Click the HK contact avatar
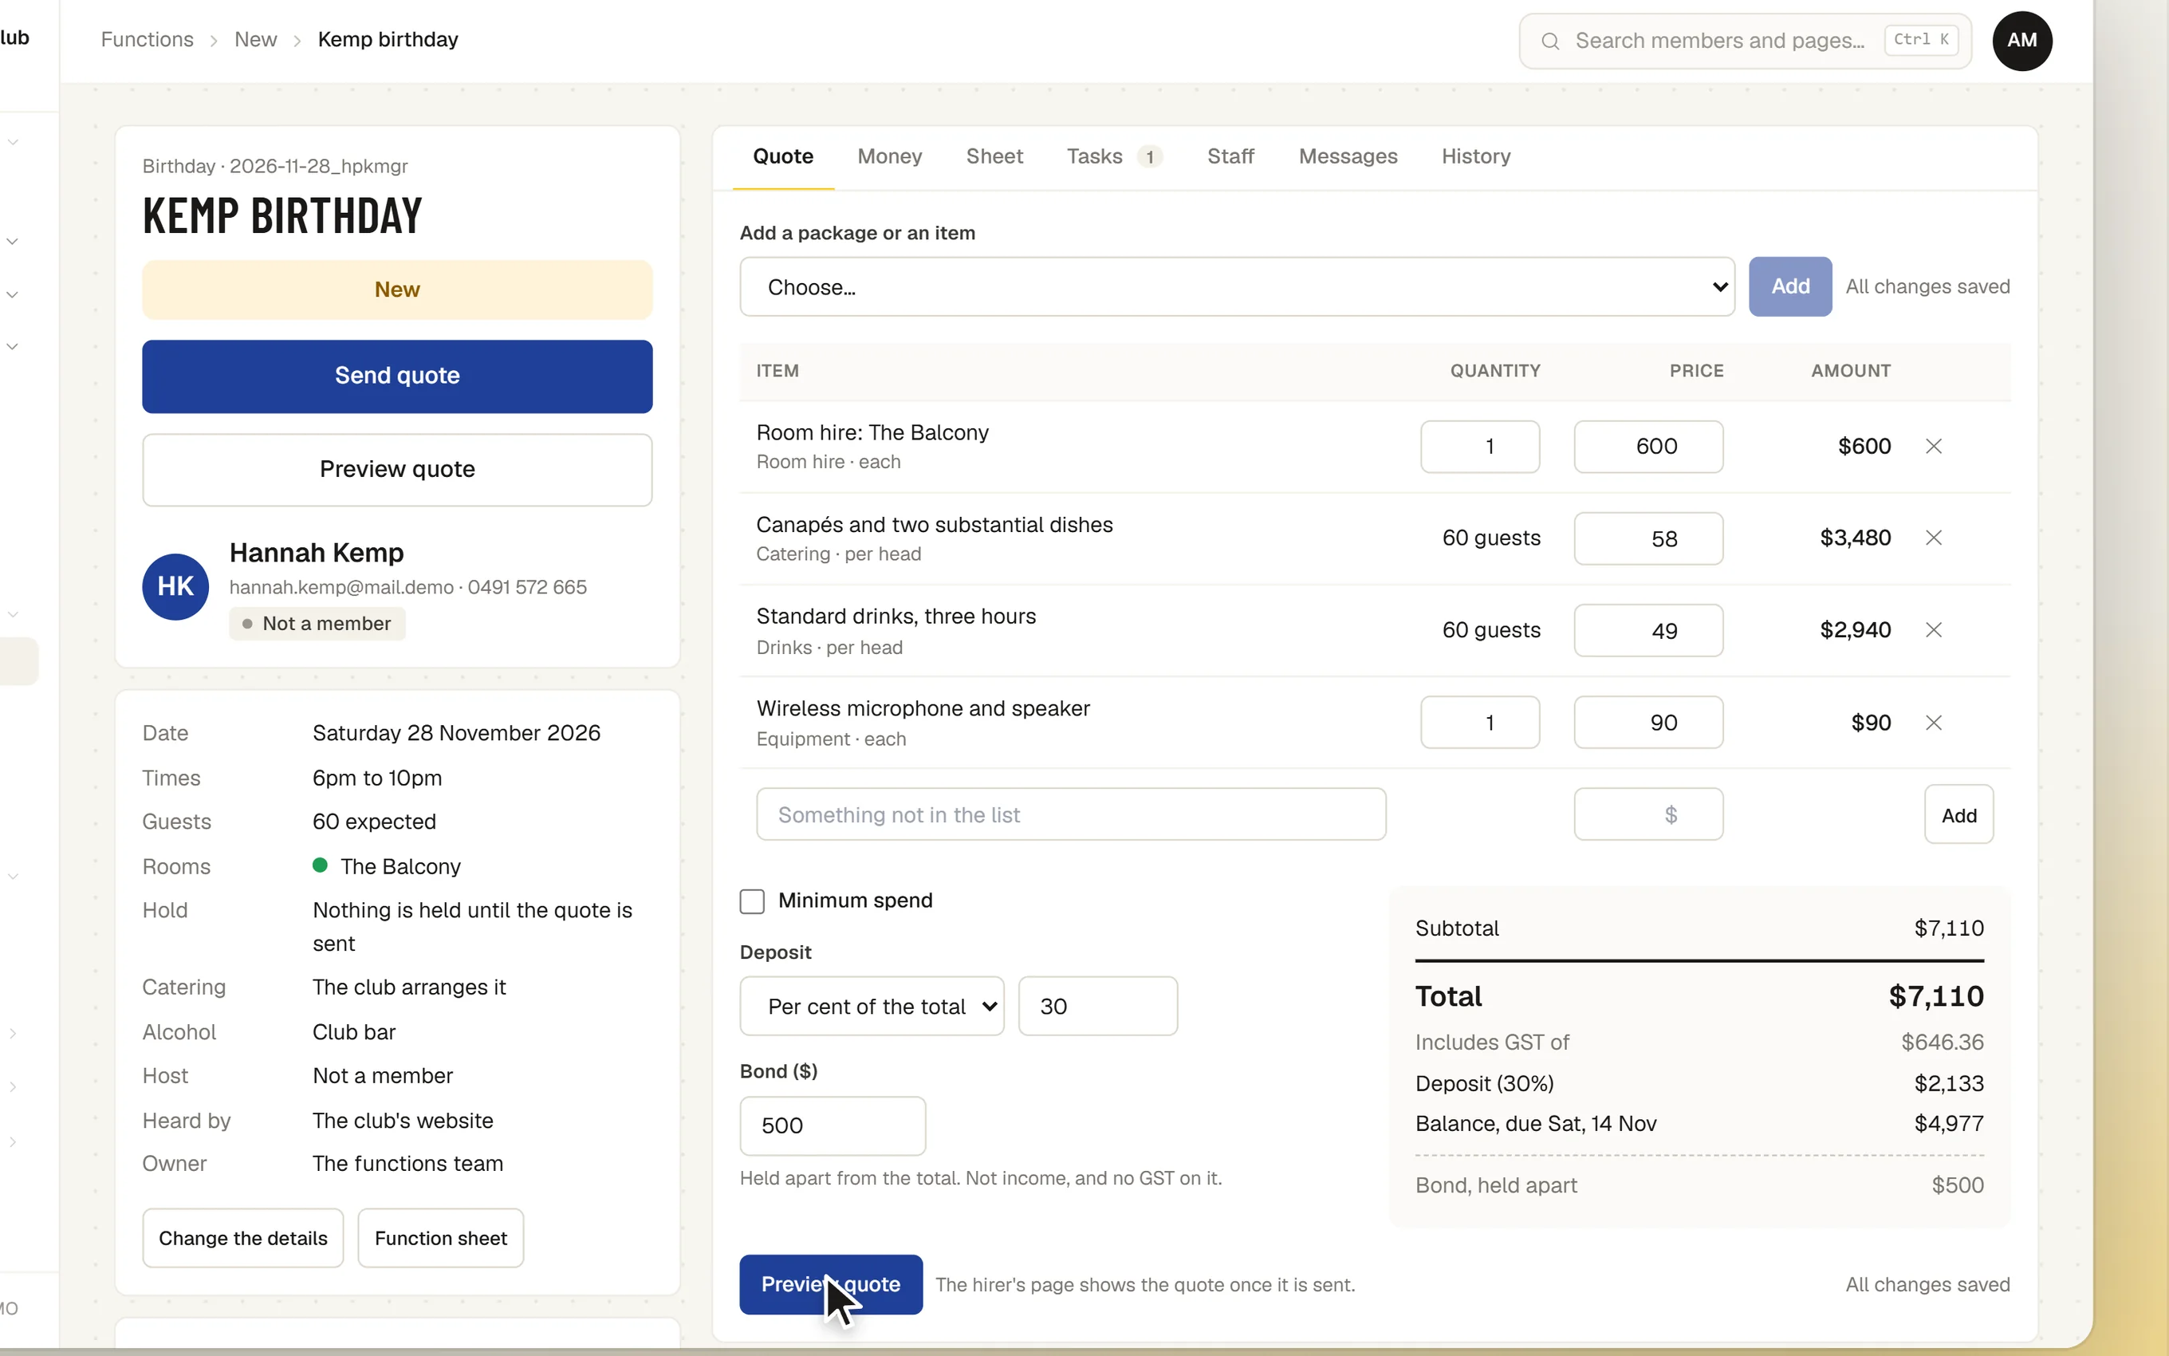2169x1356 pixels. (175, 586)
